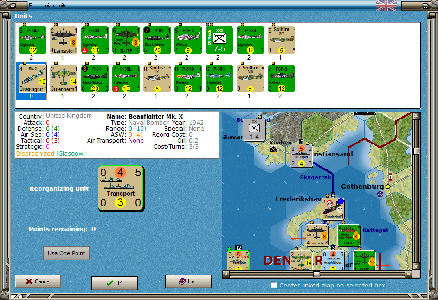The image size is (438, 300).
Task: Select the P-38H Lightning unit
Action: (219, 78)
